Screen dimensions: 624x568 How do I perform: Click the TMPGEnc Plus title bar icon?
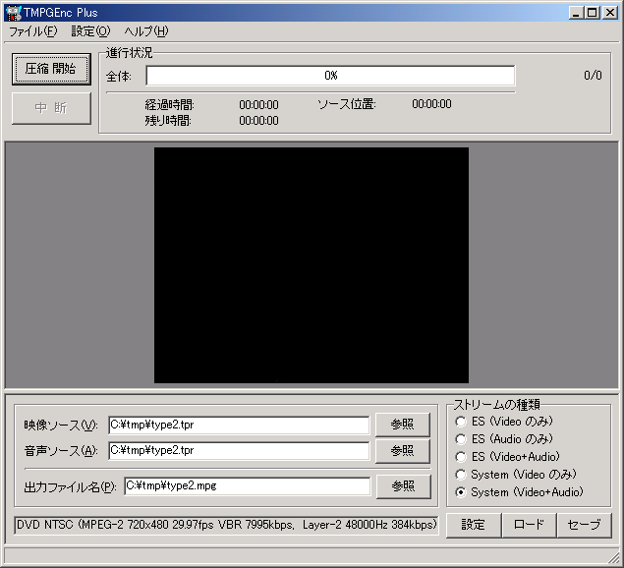point(14,13)
